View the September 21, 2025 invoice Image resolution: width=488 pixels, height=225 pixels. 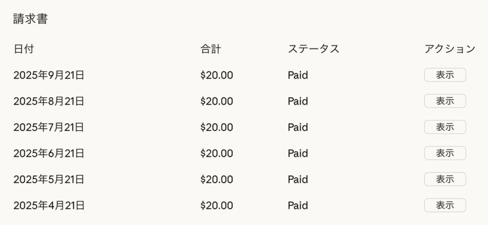pos(445,75)
